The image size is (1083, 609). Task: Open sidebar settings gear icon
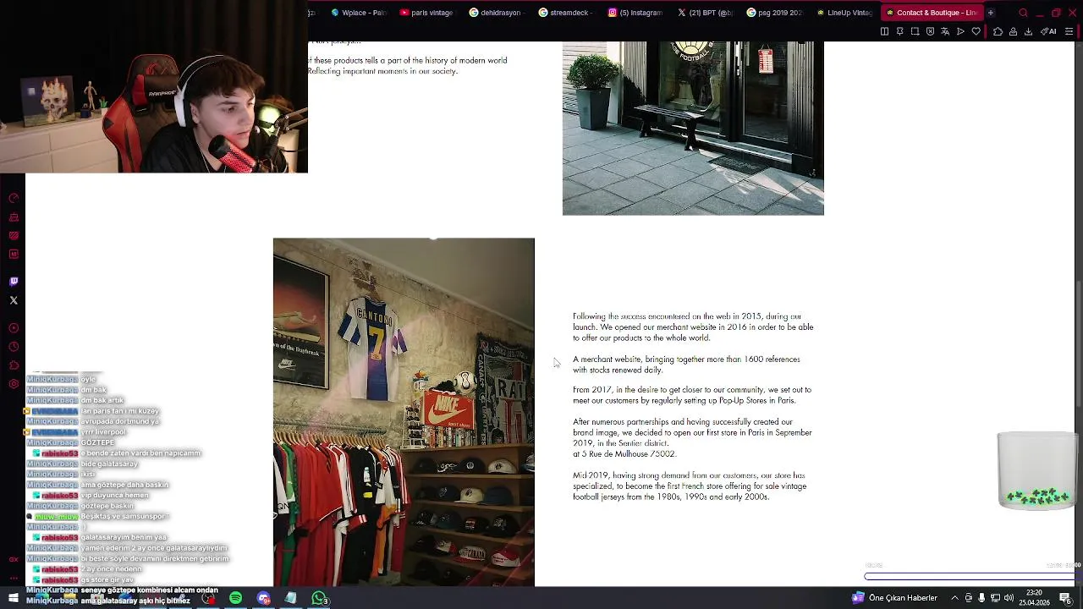click(x=14, y=384)
